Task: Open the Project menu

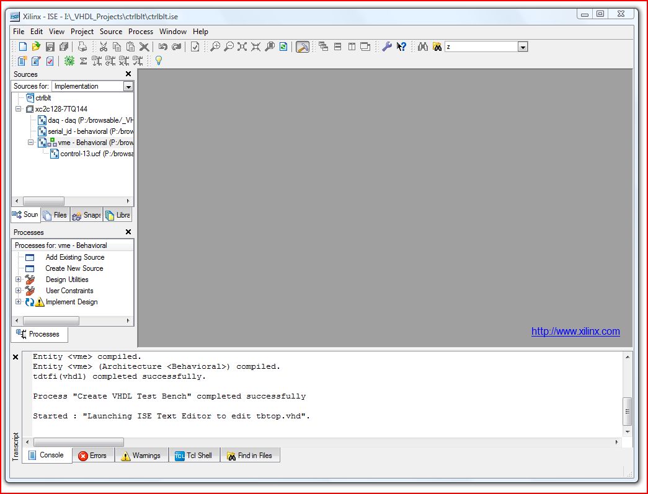Action: 82,32
